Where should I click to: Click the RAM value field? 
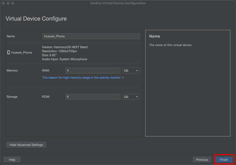tap(93, 71)
